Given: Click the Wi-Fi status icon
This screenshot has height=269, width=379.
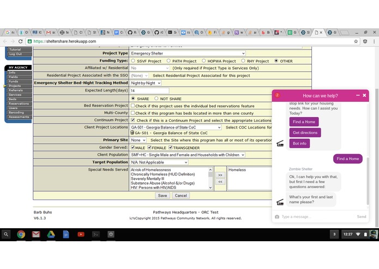Looking at the screenshot, I should pos(358,234).
